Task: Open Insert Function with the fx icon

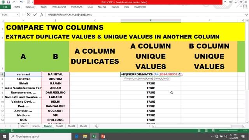Action: (42, 15)
